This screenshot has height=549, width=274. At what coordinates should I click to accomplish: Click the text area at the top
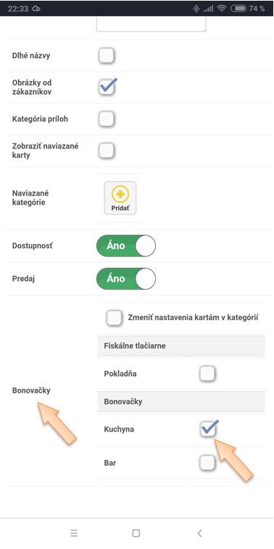pyautogui.click(x=151, y=24)
